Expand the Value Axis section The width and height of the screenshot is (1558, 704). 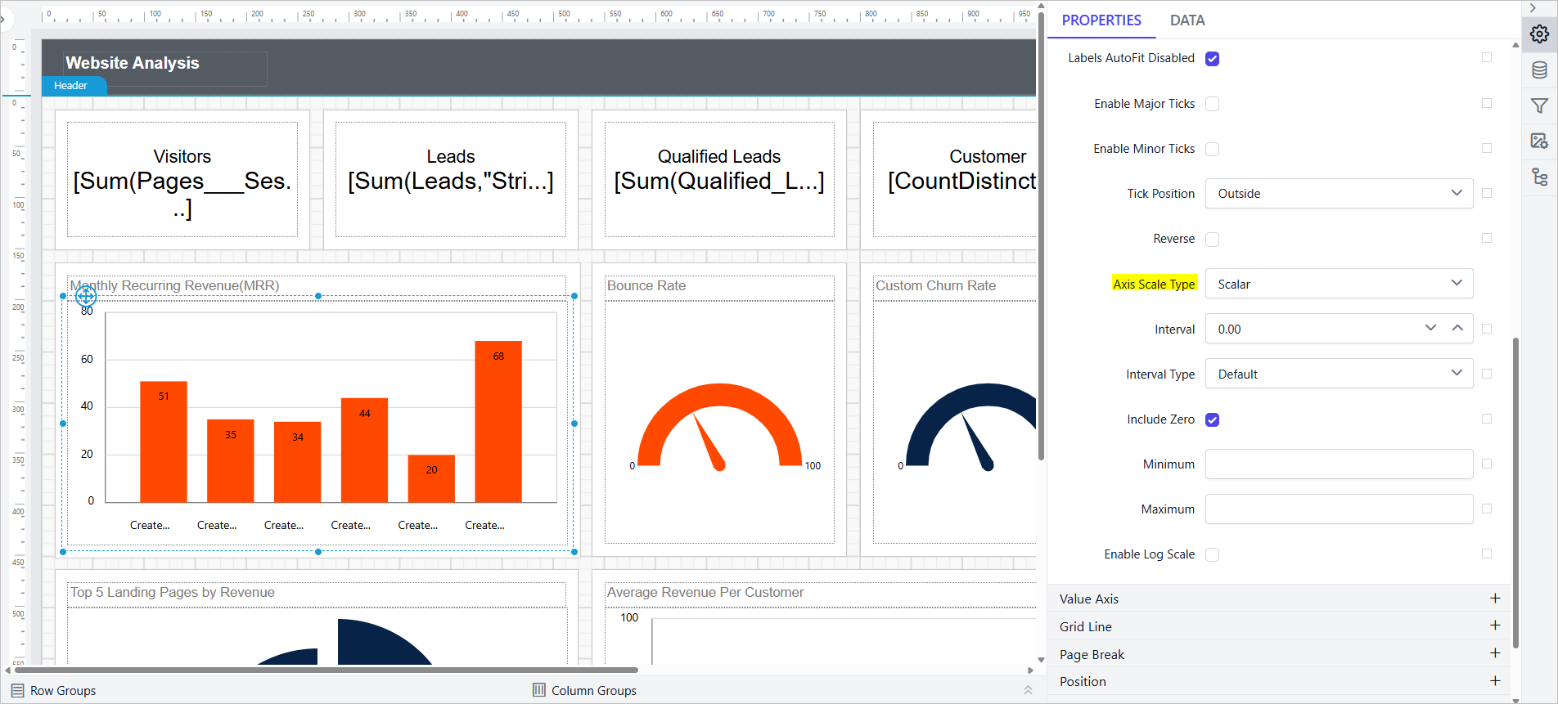tap(1494, 599)
